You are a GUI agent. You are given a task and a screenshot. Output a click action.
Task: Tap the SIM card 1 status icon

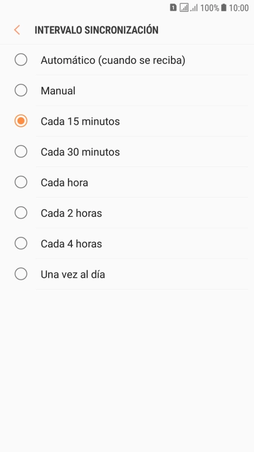[173, 8]
